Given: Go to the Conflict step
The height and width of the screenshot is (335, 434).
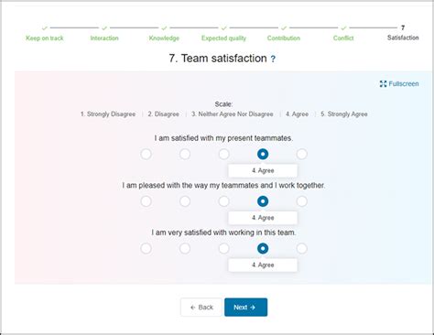Looking at the screenshot, I should coord(343,38).
